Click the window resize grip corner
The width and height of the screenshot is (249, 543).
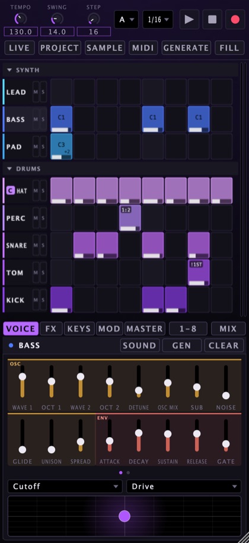click(243, 538)
